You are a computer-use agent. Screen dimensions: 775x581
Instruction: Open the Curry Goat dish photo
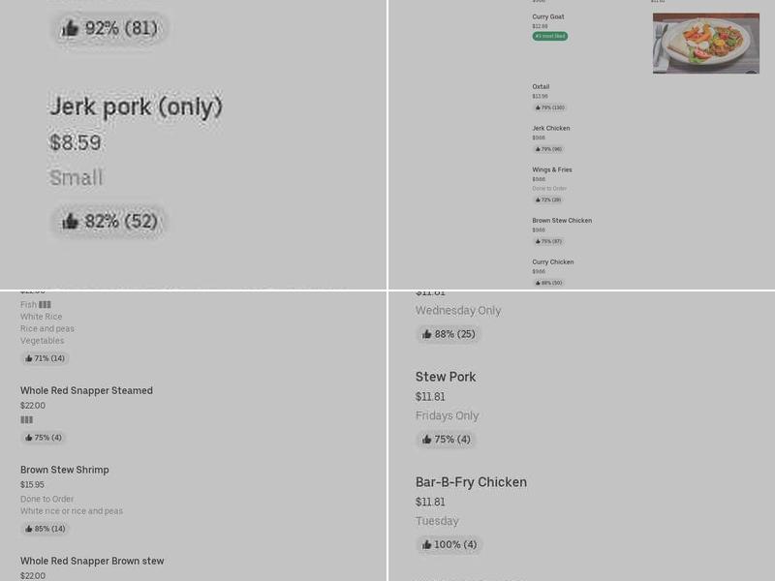[x=705, y=44]
